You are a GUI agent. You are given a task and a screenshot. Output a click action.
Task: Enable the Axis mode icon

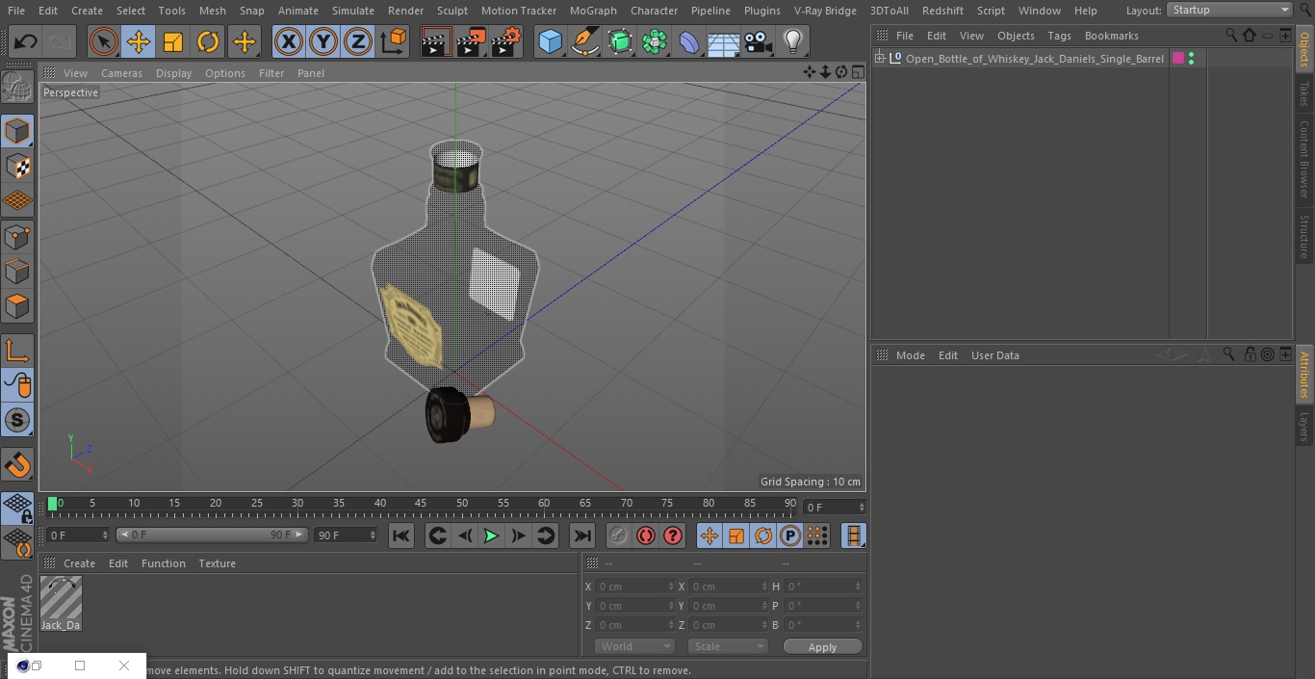[x=17, y=351]
